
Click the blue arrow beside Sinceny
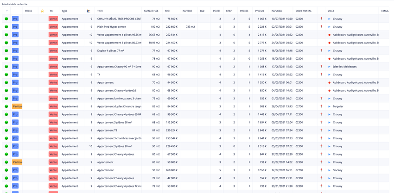330,170
